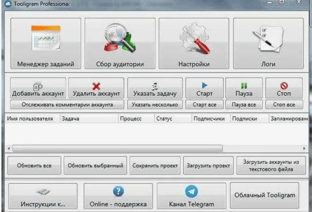Click the Tooligram app icon in title bar
312x212 pixels.
click(x=8, y=3)
